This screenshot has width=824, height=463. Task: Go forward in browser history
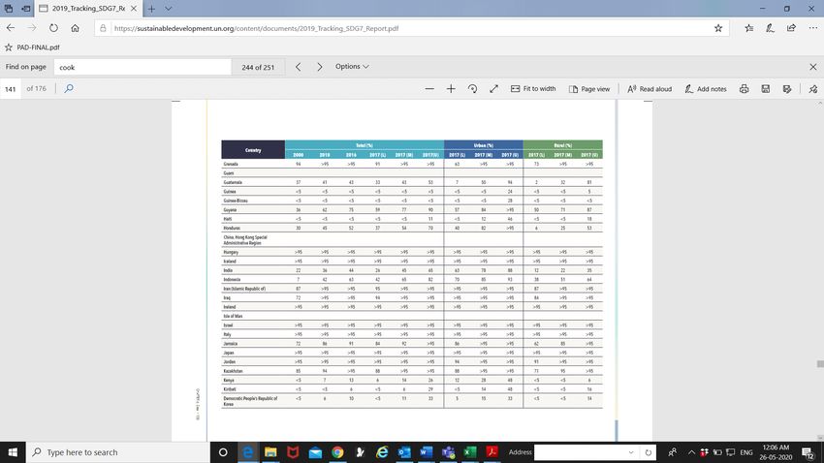pyautogui.click(x=32, y=28)
